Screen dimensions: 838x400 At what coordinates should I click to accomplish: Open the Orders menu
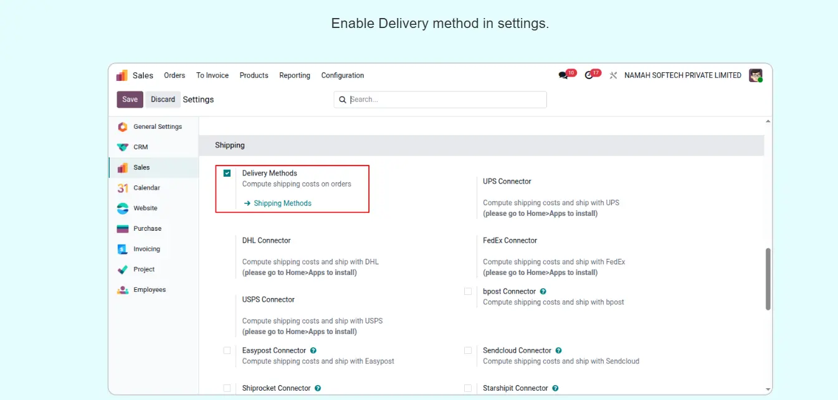point(174,75)
